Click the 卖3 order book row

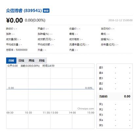tap(114, 78)
